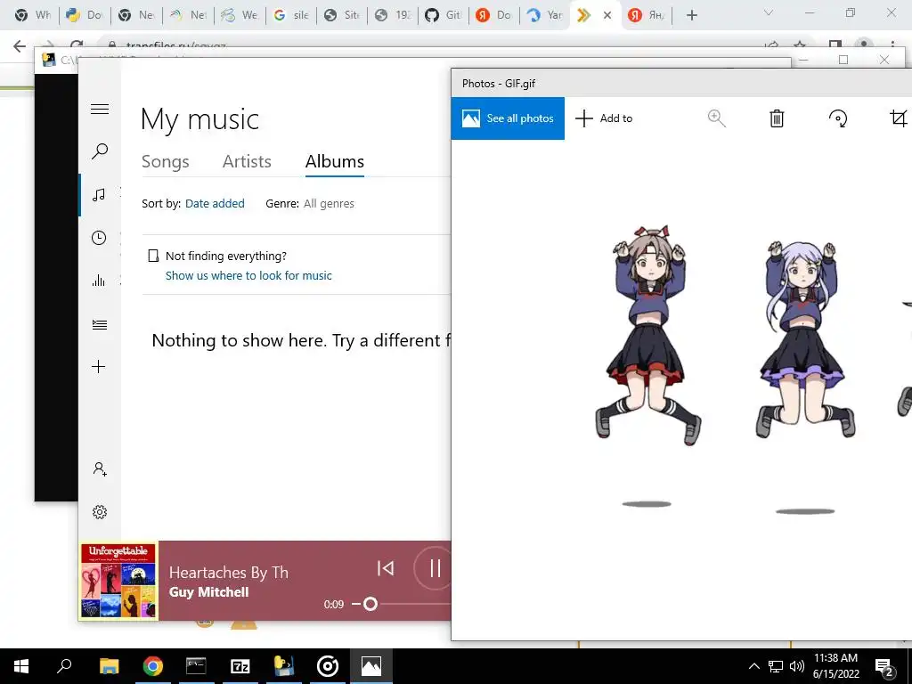Switch to the Google search browser tab
Viewport: 912px width, 684px height.
point(291,15)
